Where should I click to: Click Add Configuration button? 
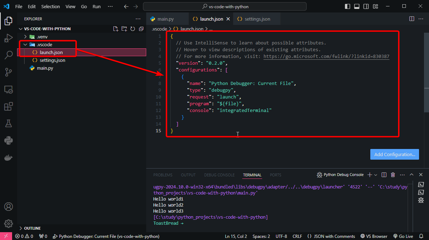point(394,154)
